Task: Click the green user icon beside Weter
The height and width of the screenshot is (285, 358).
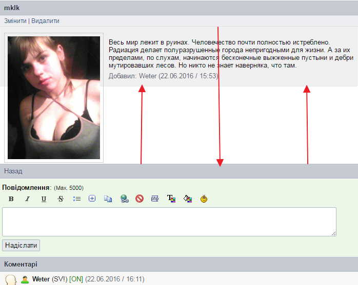Action: click(x=25, y=279)
